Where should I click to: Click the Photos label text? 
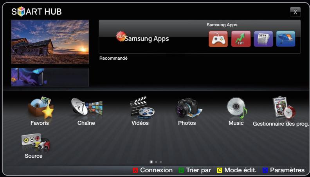187,123
